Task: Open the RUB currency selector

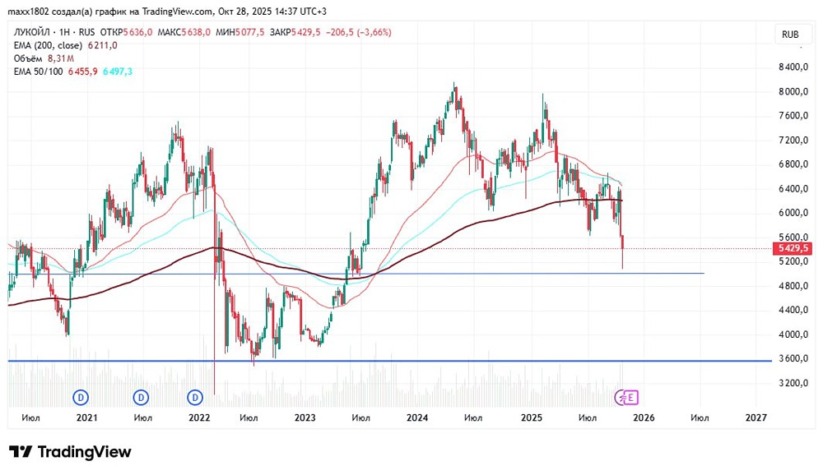Action: pyautogui.click(x=790, y=34)
